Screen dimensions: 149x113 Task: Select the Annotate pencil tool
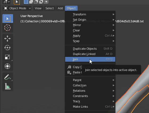pyautogui.click(x=8, y=77)
